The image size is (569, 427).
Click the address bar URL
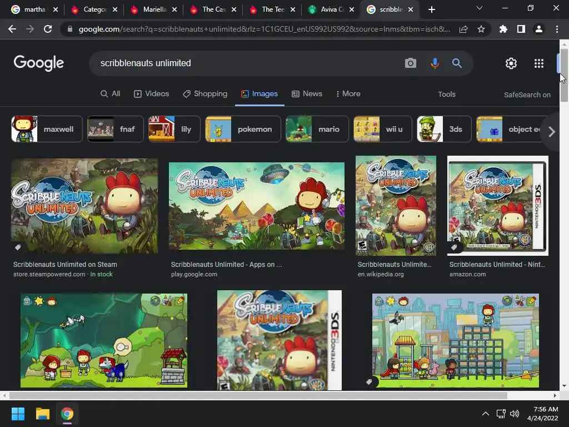(x=264, y=29)
